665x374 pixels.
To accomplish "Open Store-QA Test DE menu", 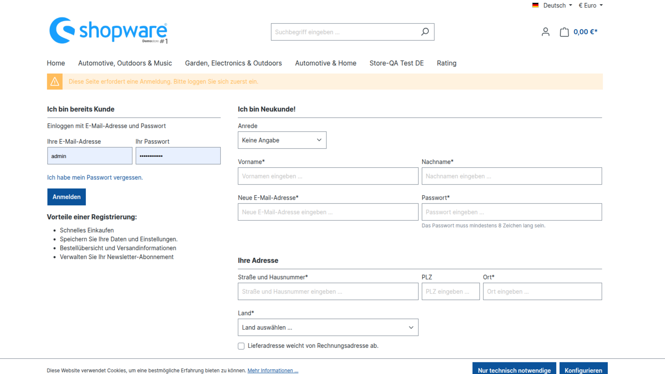I will [x=397, y=63].
